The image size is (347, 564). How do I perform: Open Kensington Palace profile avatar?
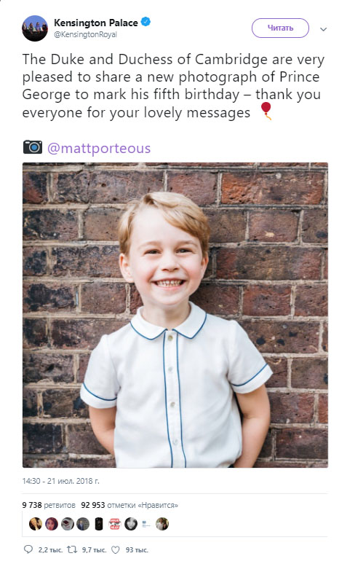[x=35, y=28]
